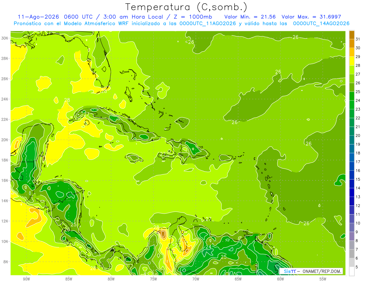Screen dimensions: 366x283
Task: Click the 75W longitude axis label
Action: [153, 279]
